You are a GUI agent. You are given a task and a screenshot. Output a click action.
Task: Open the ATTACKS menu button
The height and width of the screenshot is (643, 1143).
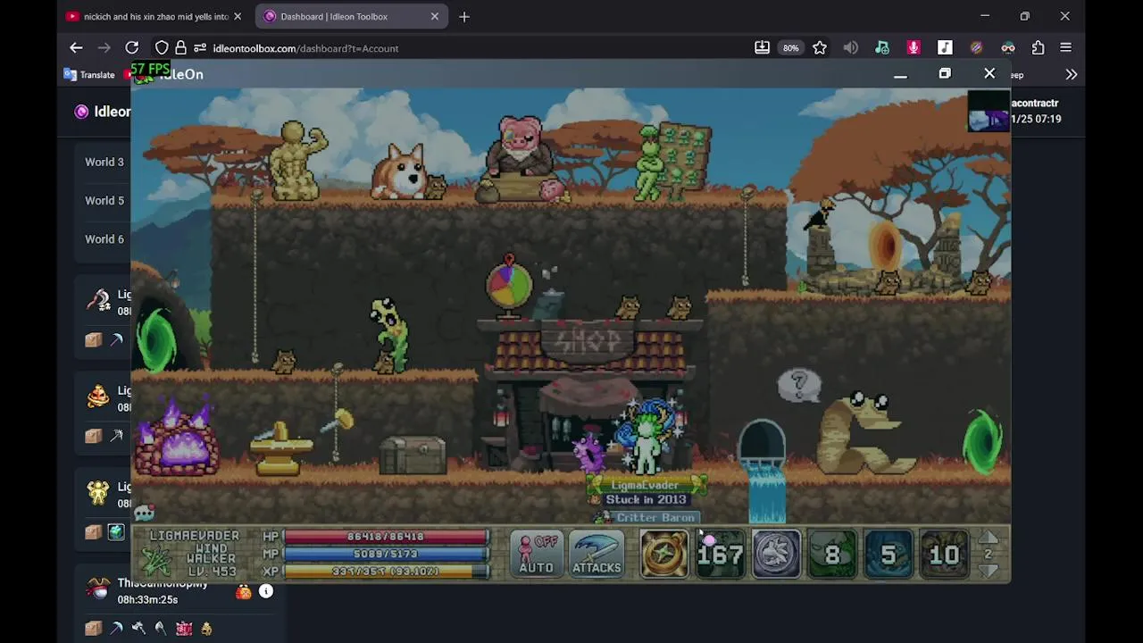597,554
